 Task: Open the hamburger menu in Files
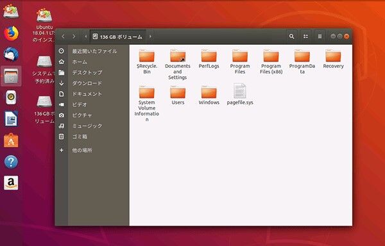[320, 37]
